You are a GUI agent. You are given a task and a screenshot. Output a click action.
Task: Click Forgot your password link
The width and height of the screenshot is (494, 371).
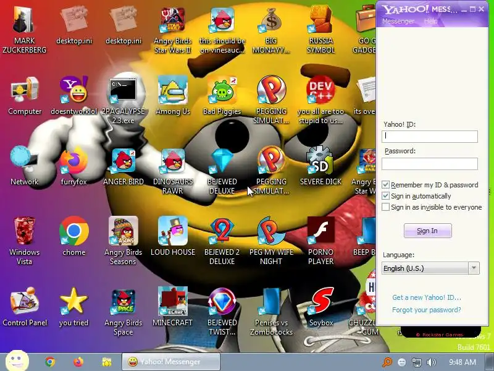(x=427, y=310)
